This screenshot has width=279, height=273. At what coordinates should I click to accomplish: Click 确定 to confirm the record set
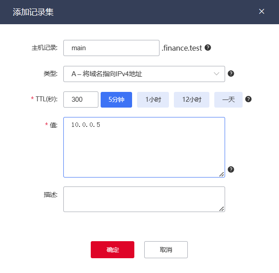click(112, 250)
